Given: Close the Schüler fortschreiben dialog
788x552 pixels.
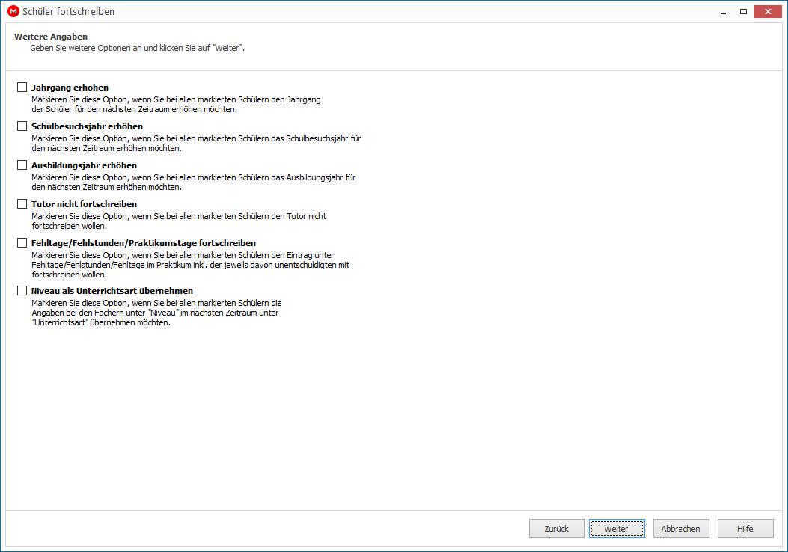Looking at the screenshot, I should [x=768, y=11].
